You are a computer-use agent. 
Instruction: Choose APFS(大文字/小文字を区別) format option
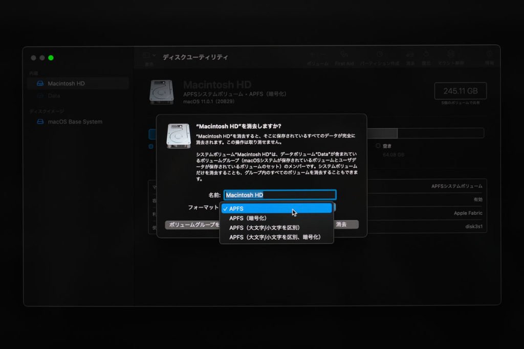pyautogui.click(x=277, y=227)
